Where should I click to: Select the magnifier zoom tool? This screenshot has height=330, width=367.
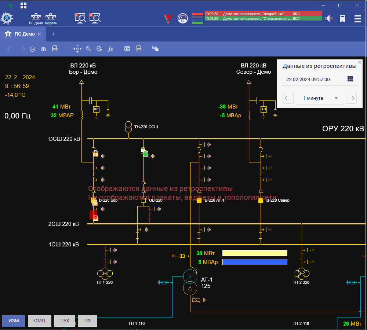88,49
